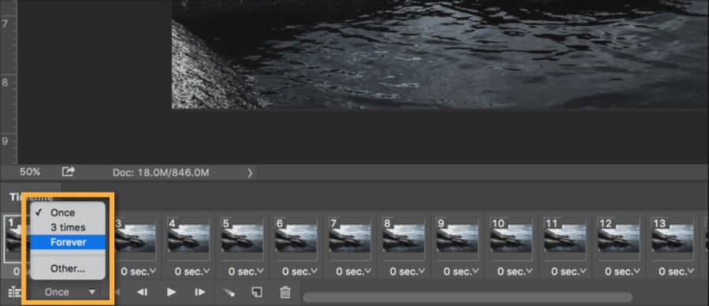
Task: Select previous frame button
Action: click(x=142, y=292)
